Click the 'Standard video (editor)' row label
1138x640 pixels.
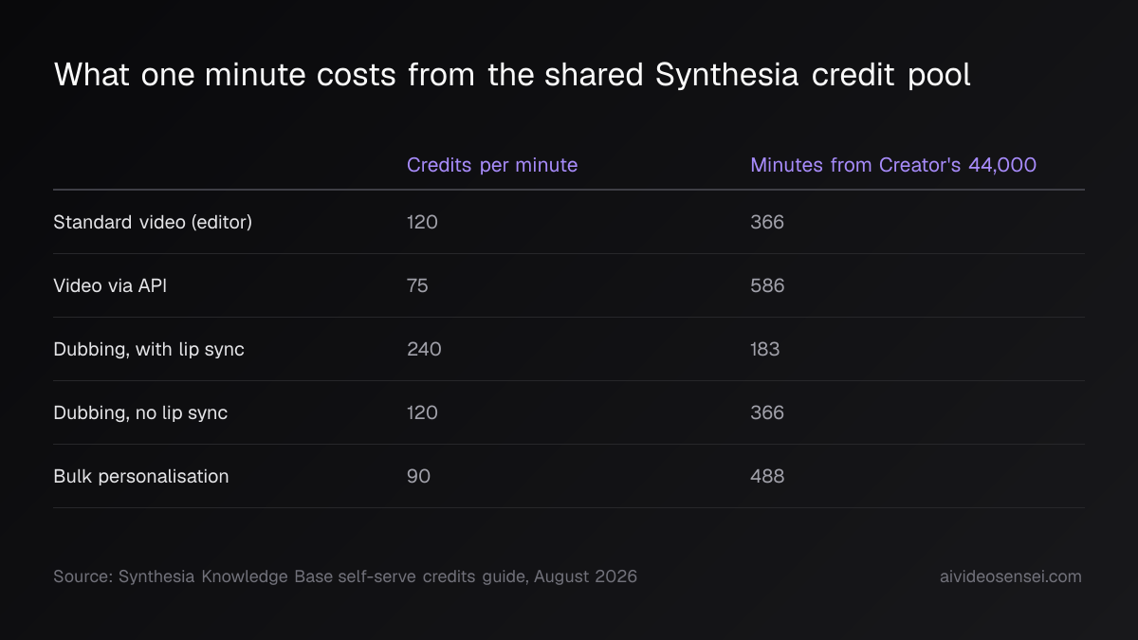tap(153, 223)
